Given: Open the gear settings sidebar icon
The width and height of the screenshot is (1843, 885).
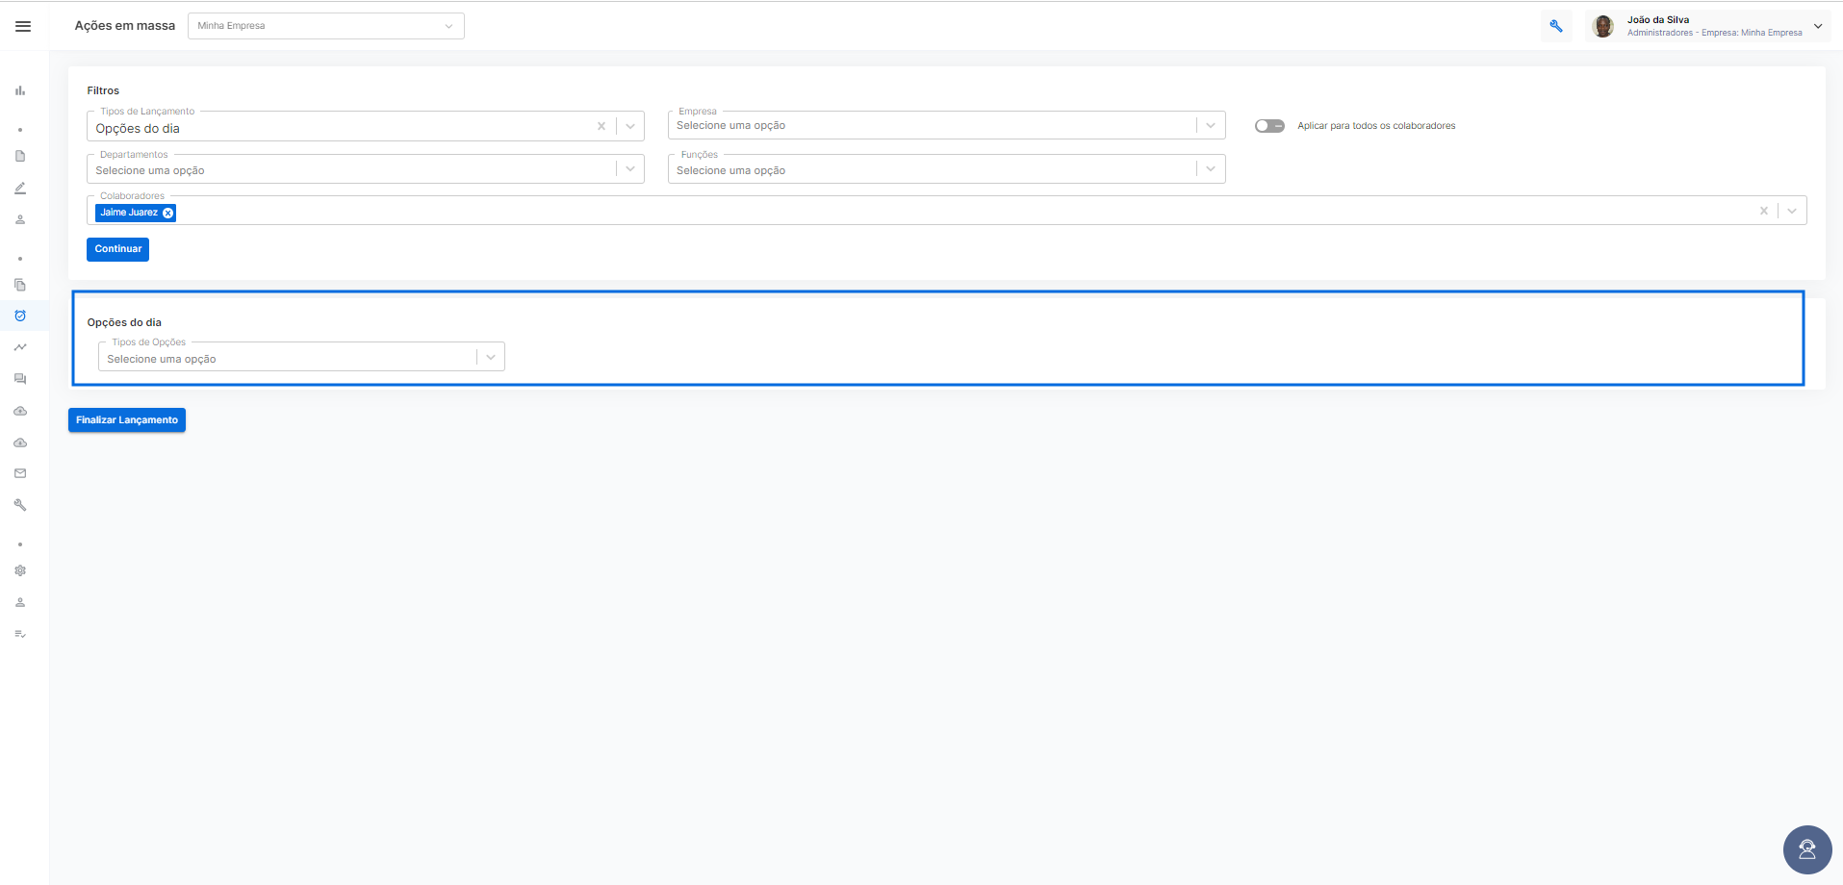Looking at the screenshot, I should [x=20, y=570].
